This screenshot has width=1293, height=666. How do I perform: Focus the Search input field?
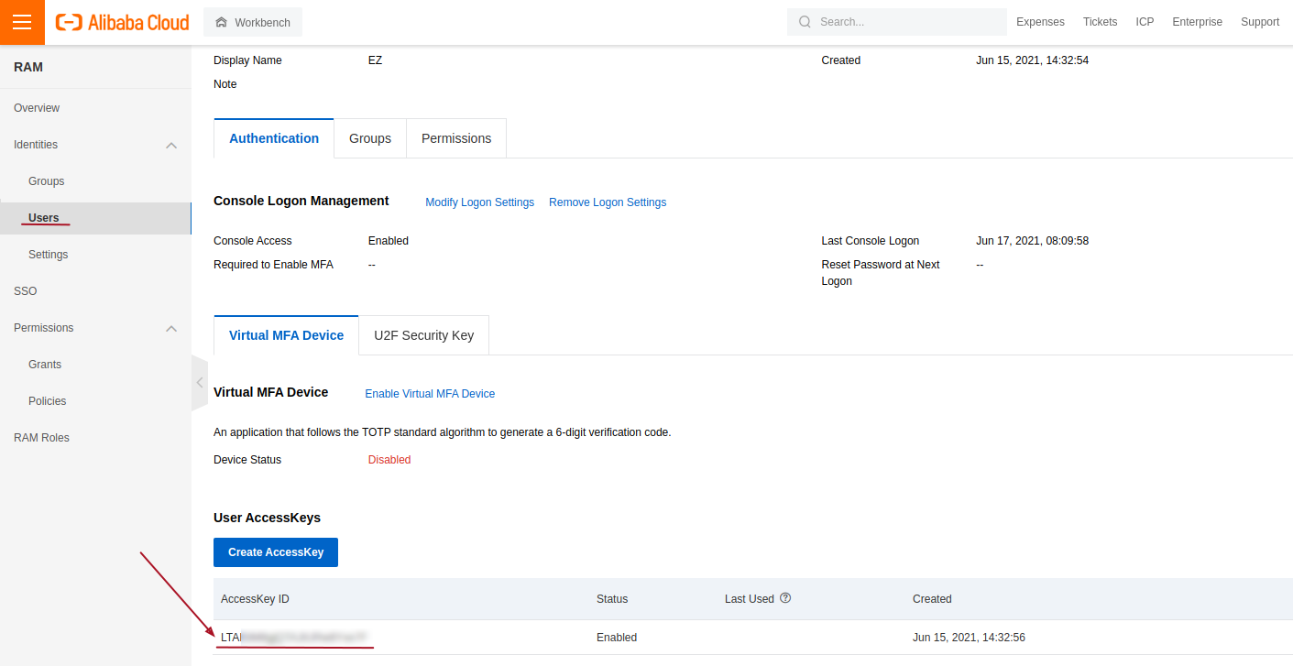[897, 22]
